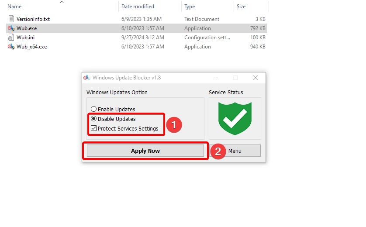Toggle the Protect Services Settings checkbox
This screenshot has height=227, width=366.
[93, 128]
